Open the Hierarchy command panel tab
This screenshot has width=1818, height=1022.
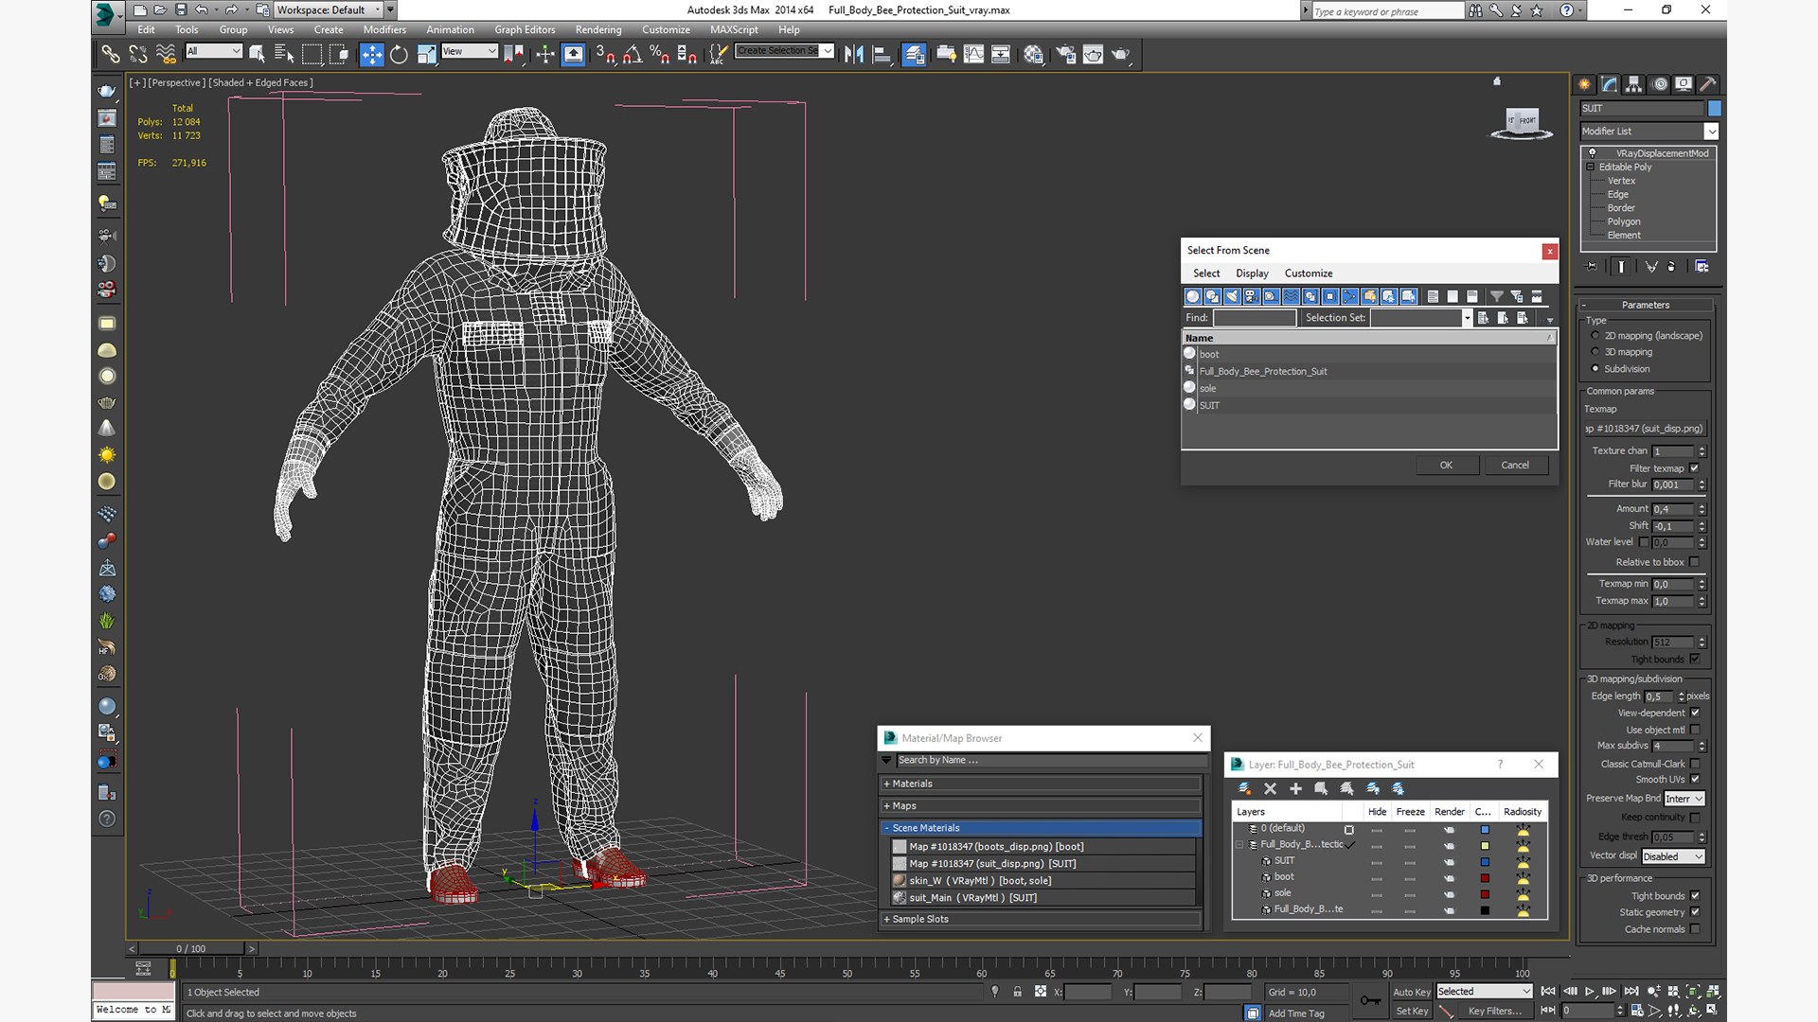[1633, 84]
